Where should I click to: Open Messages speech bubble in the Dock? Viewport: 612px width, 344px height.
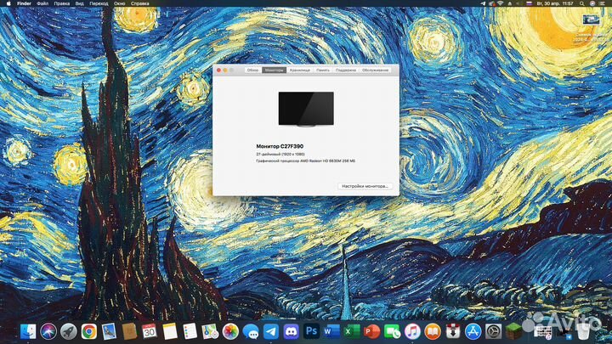pos(251,331)
